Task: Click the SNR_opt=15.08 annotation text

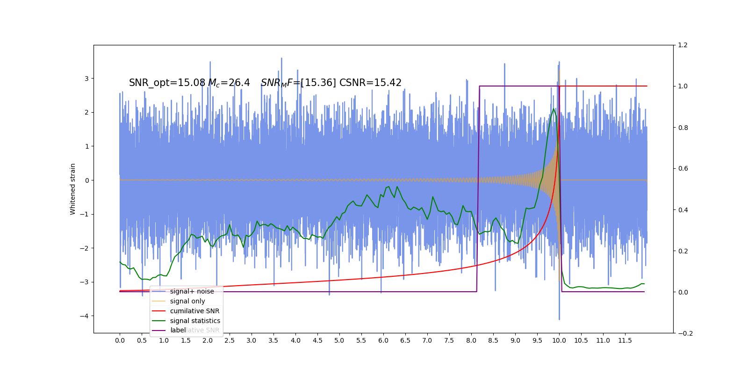Action: click(167, 83)
